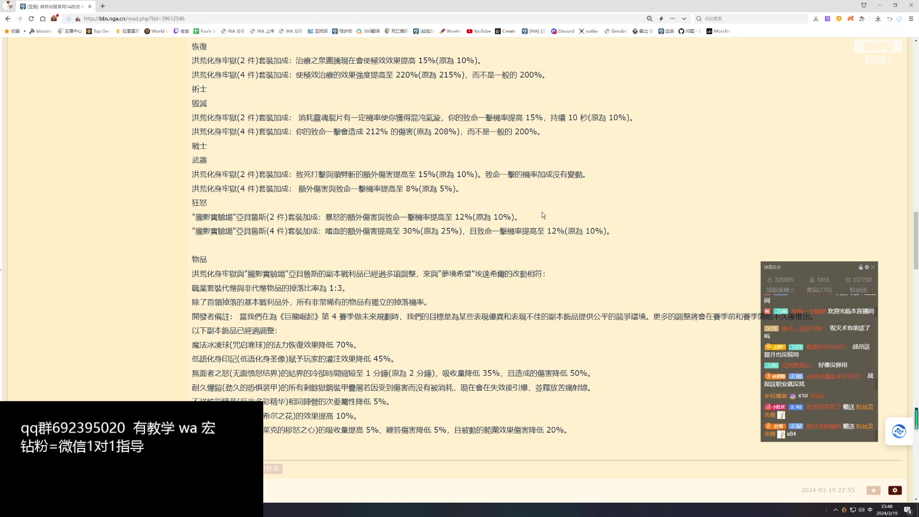This screenshot has height=517, width=919.
Task: Click the lightning speed-mode icon
Action: pyautogui.click(x=661, y=19)
